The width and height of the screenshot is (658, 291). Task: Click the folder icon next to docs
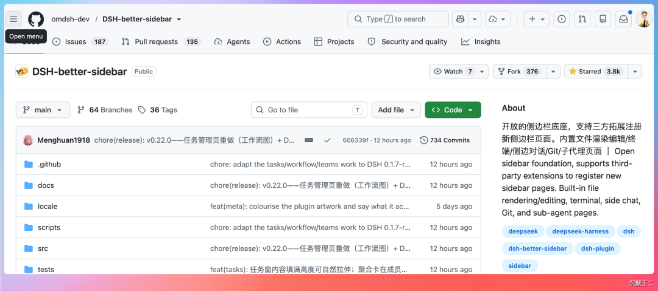[x=29, y=185]
